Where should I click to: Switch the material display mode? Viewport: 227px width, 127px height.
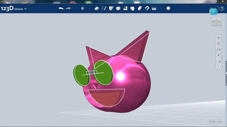(218, 61)
